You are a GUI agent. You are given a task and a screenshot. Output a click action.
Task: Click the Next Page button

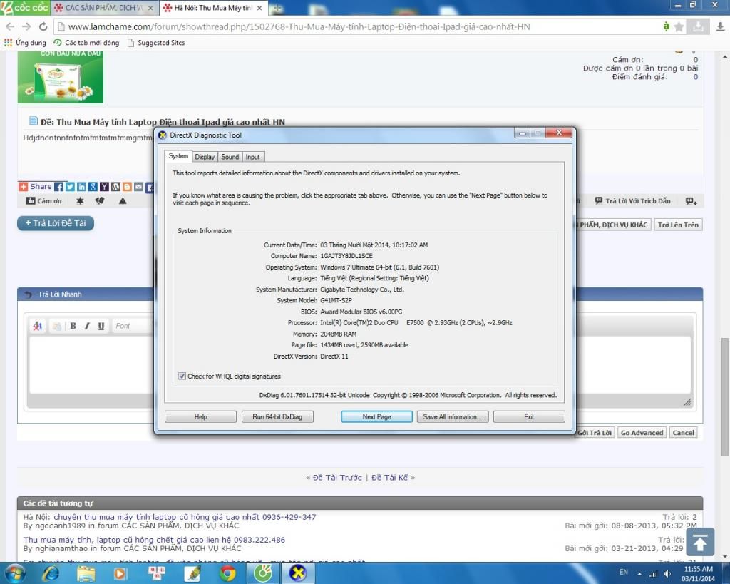point(376,416)
